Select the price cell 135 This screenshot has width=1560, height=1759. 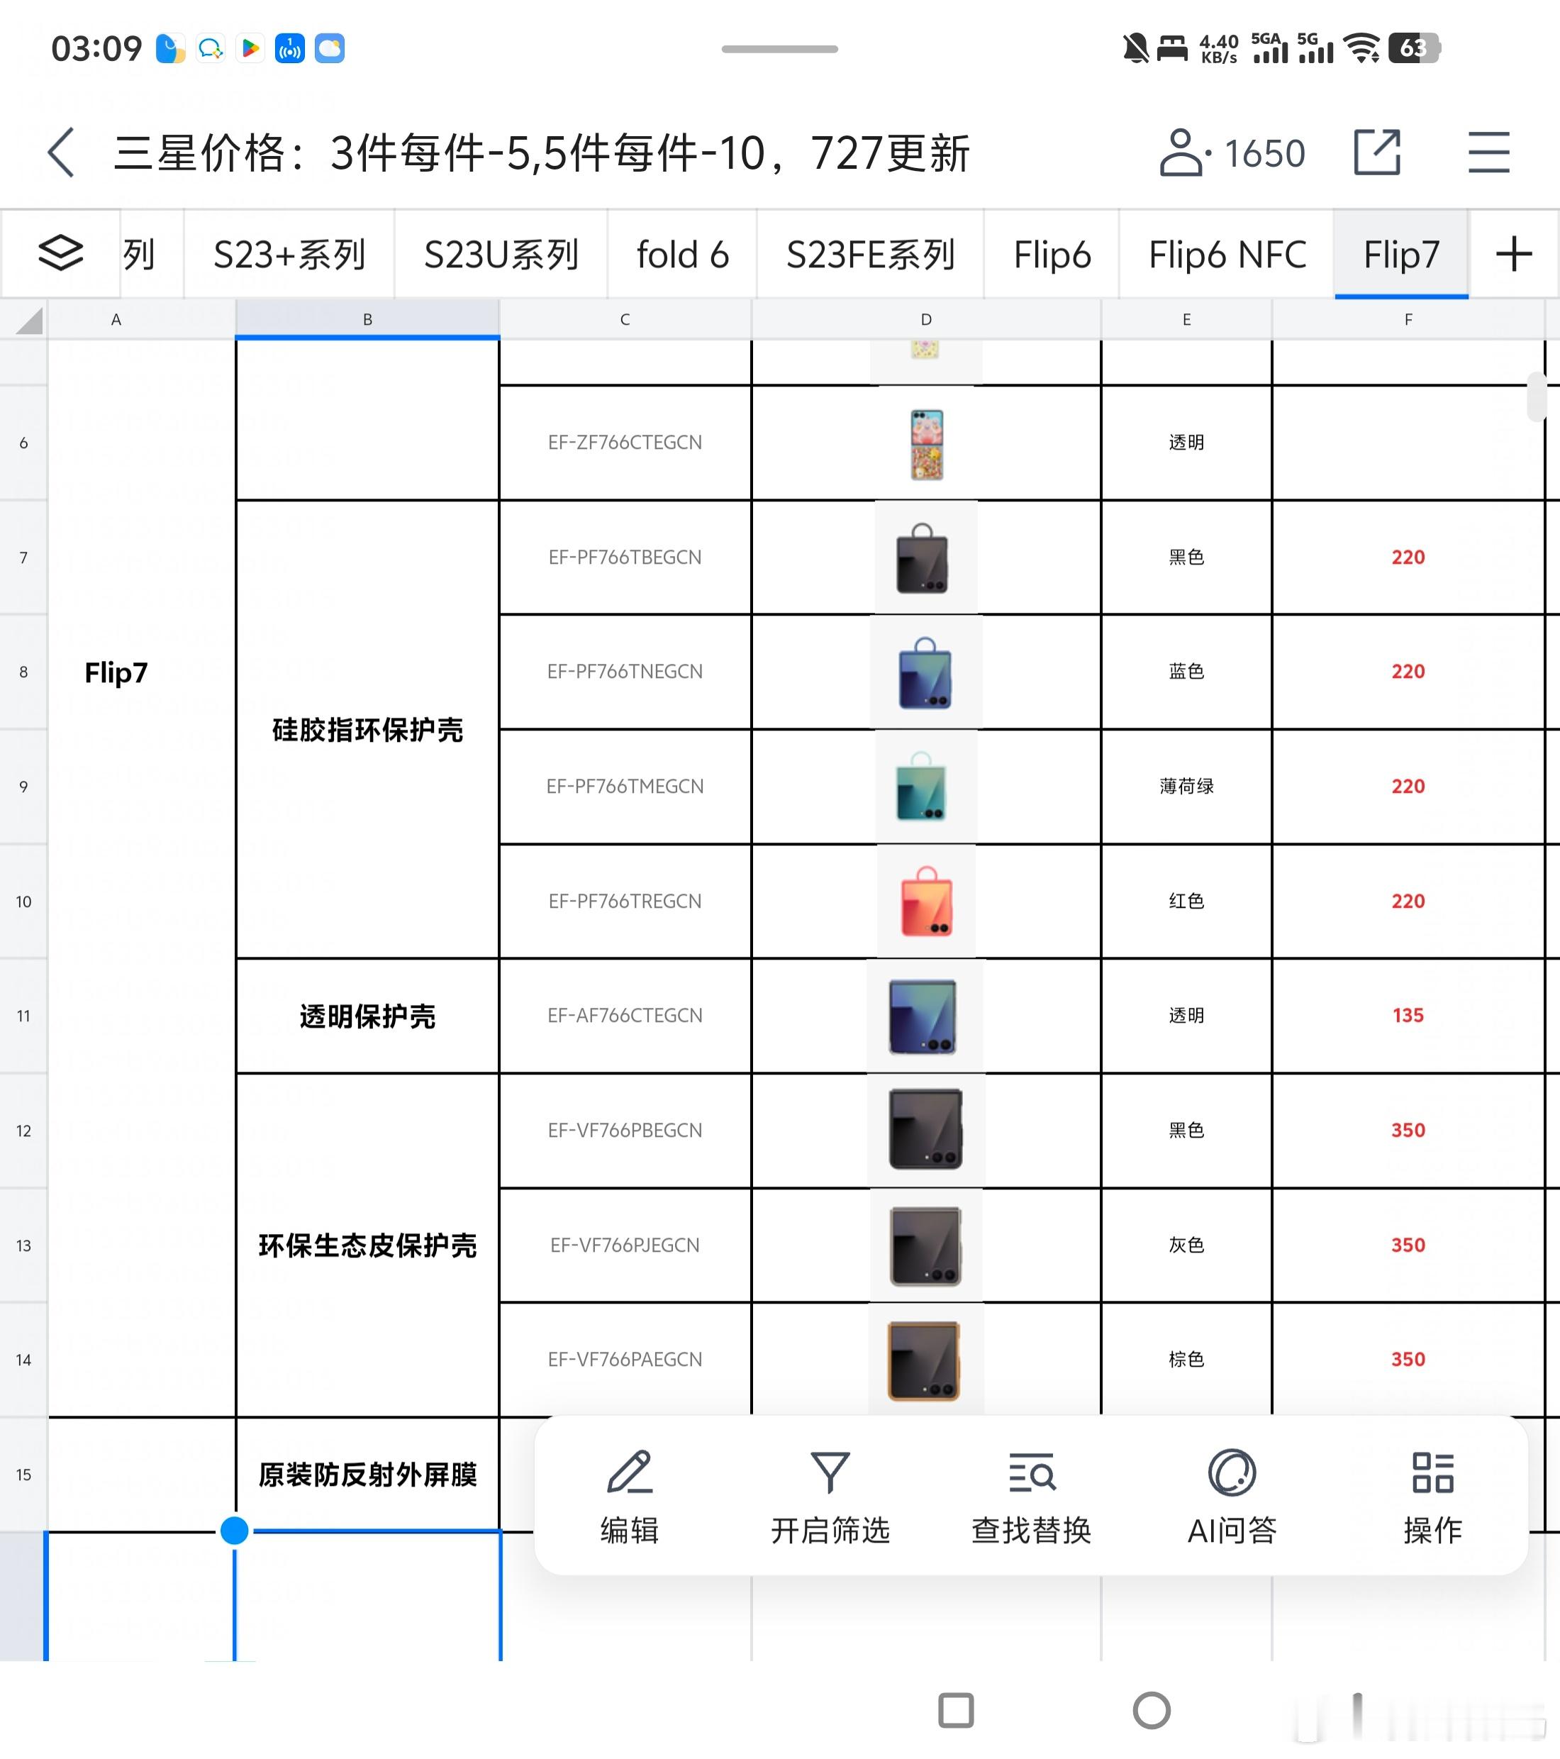(1408, 1016)
